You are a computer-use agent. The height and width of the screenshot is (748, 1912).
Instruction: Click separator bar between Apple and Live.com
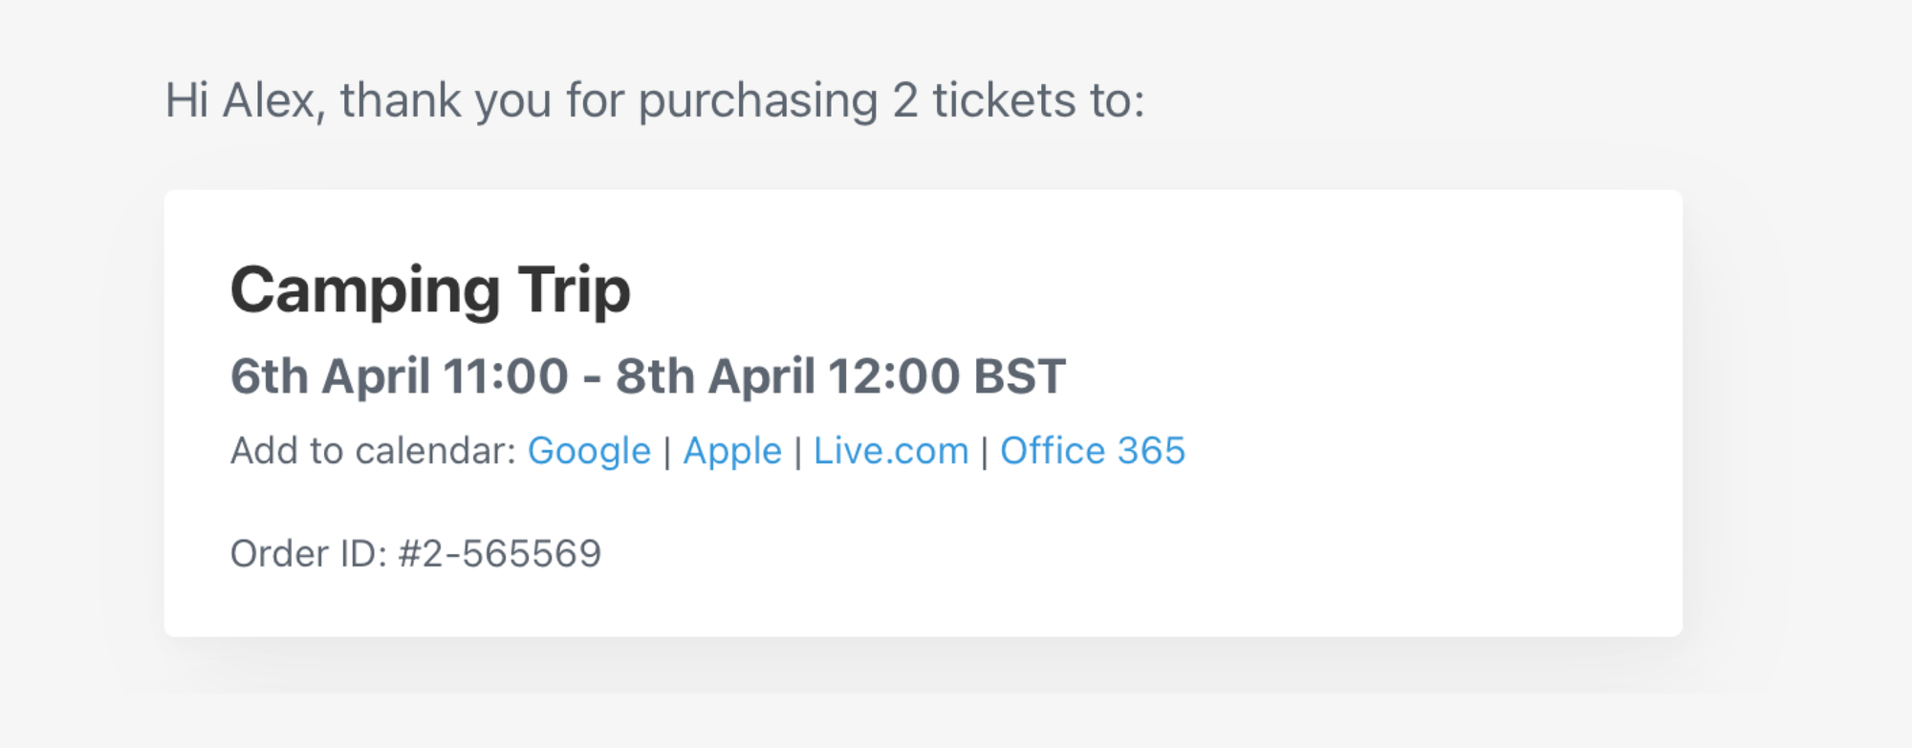798,452
